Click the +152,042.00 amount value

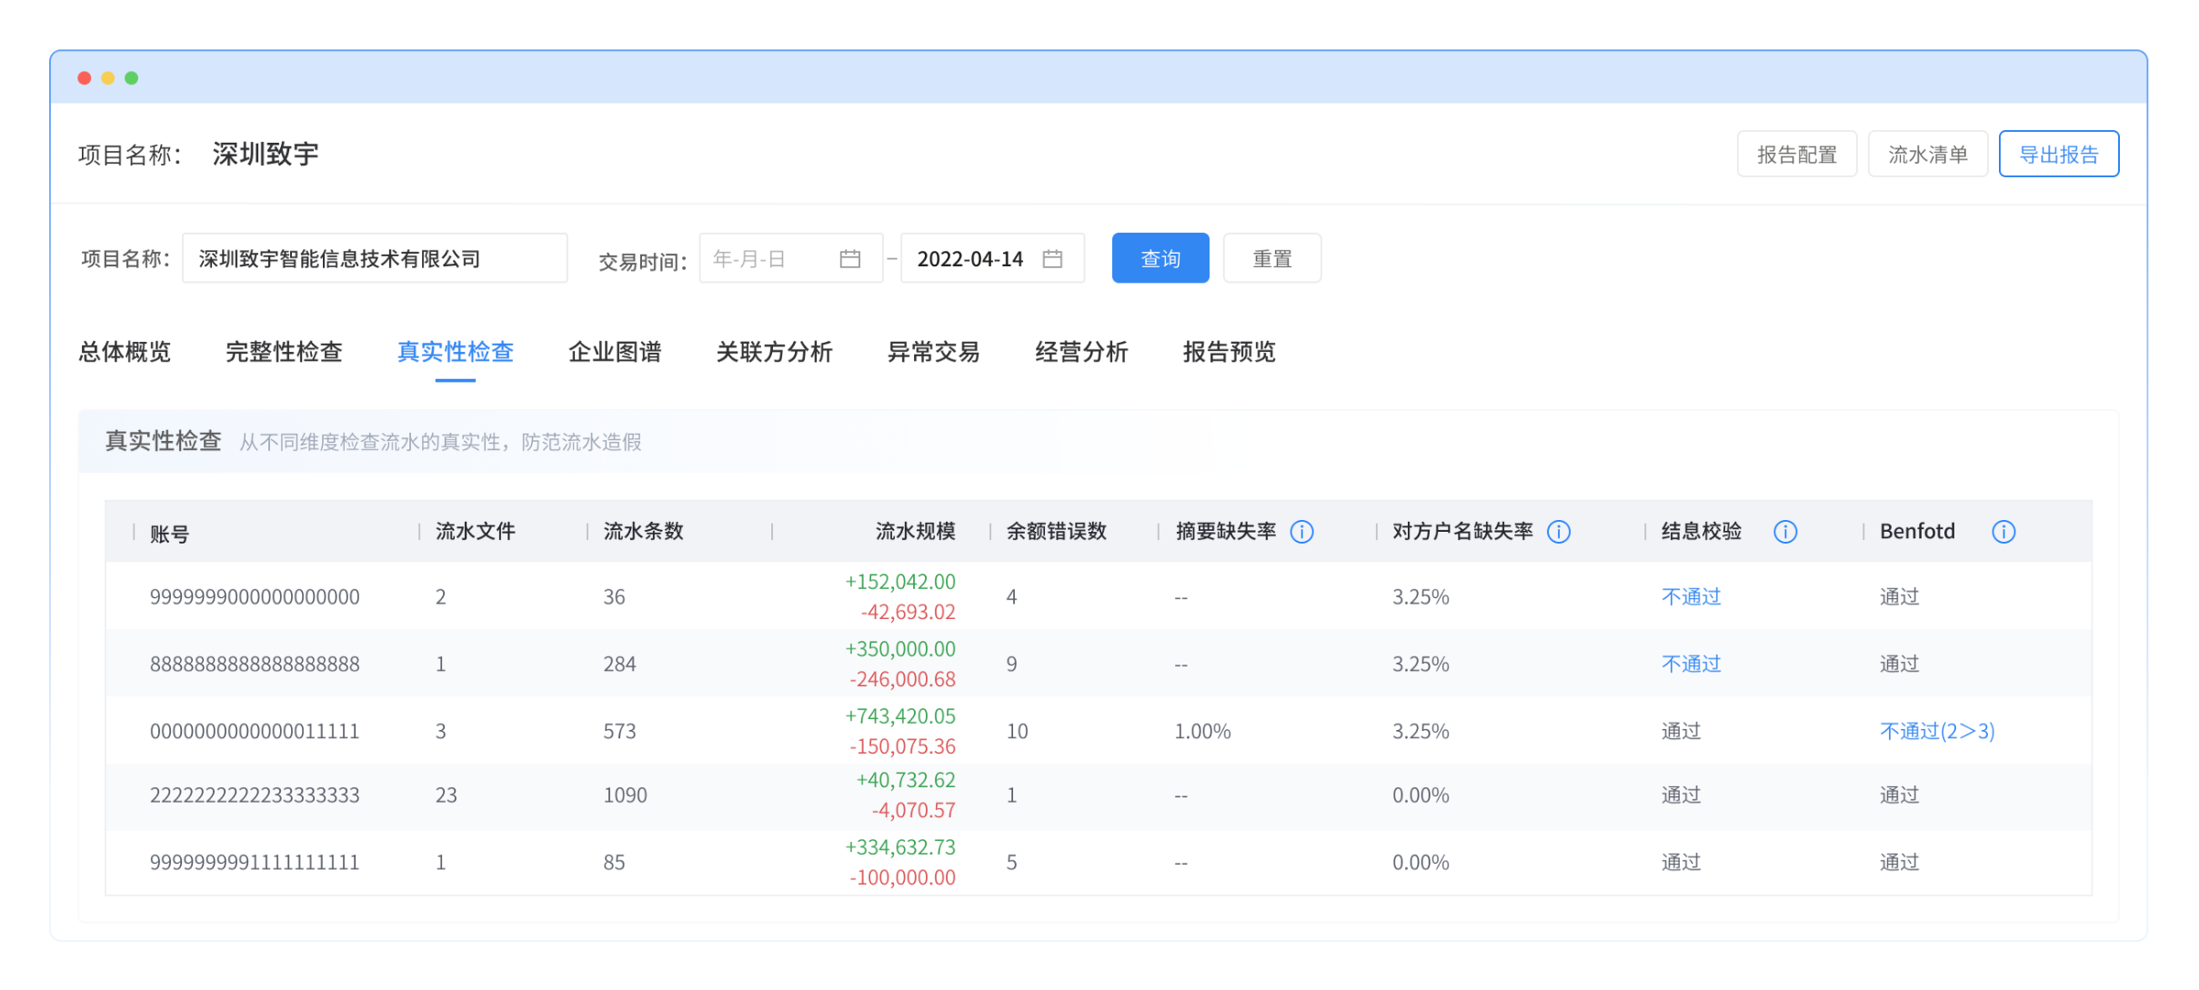[x=899, y=582]
